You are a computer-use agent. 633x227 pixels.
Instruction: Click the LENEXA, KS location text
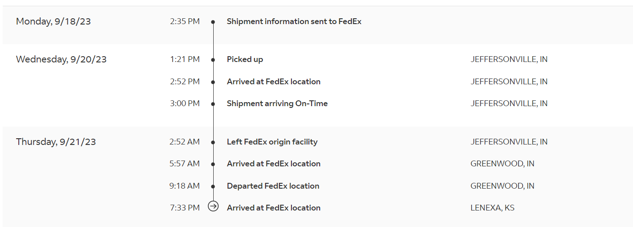click(x=493, y=208)
